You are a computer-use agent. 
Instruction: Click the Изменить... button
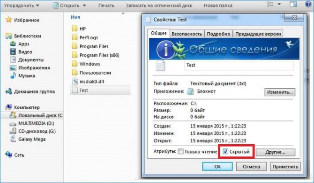(x=280, y=92)
